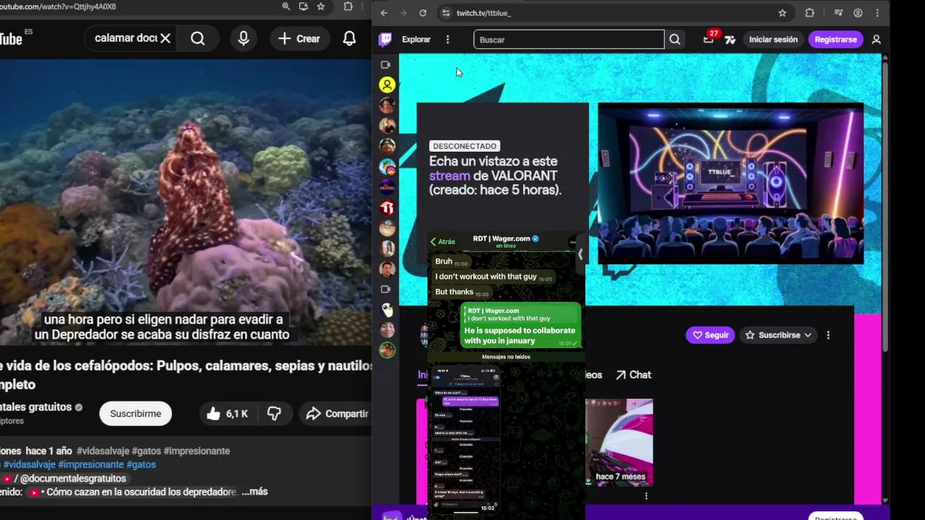Open the more options dots beside Explorar
Viewport: 925px width, 520px height.
(447, 40)
